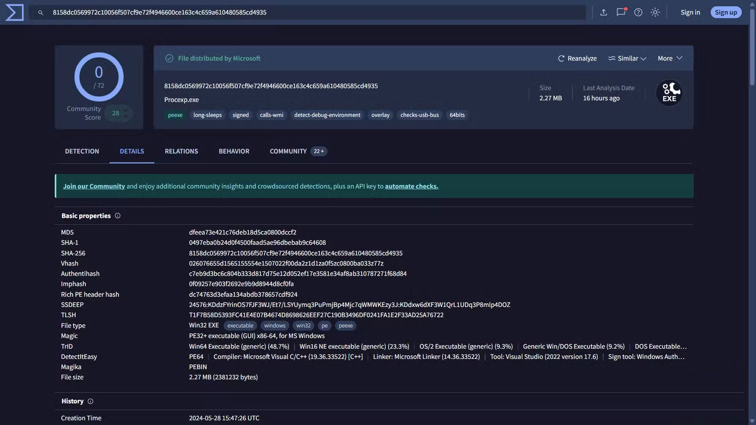Viewport: 756px width, 425px height.
Task: Toggle the light/dark theme sun icon
Action: click(655, 13)
